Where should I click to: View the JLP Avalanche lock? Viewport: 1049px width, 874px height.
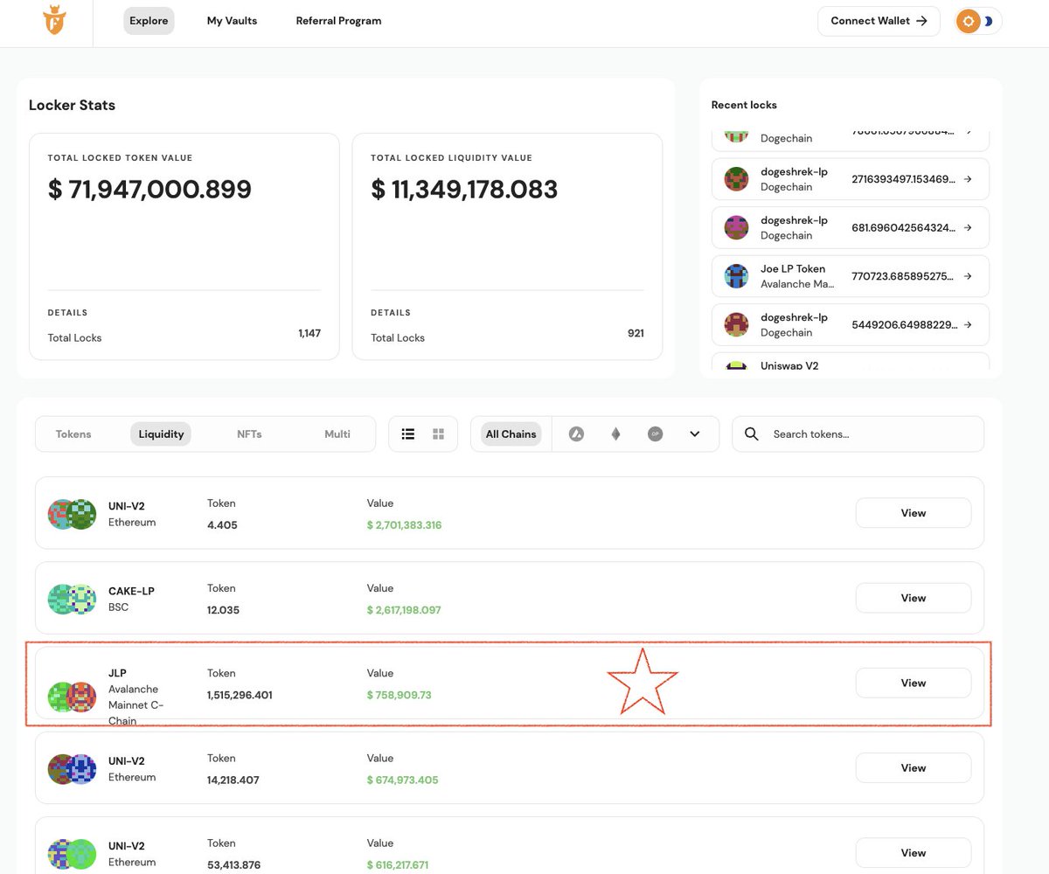[914, 683]
